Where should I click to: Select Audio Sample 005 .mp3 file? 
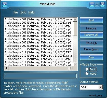click(x=38, y=32)
